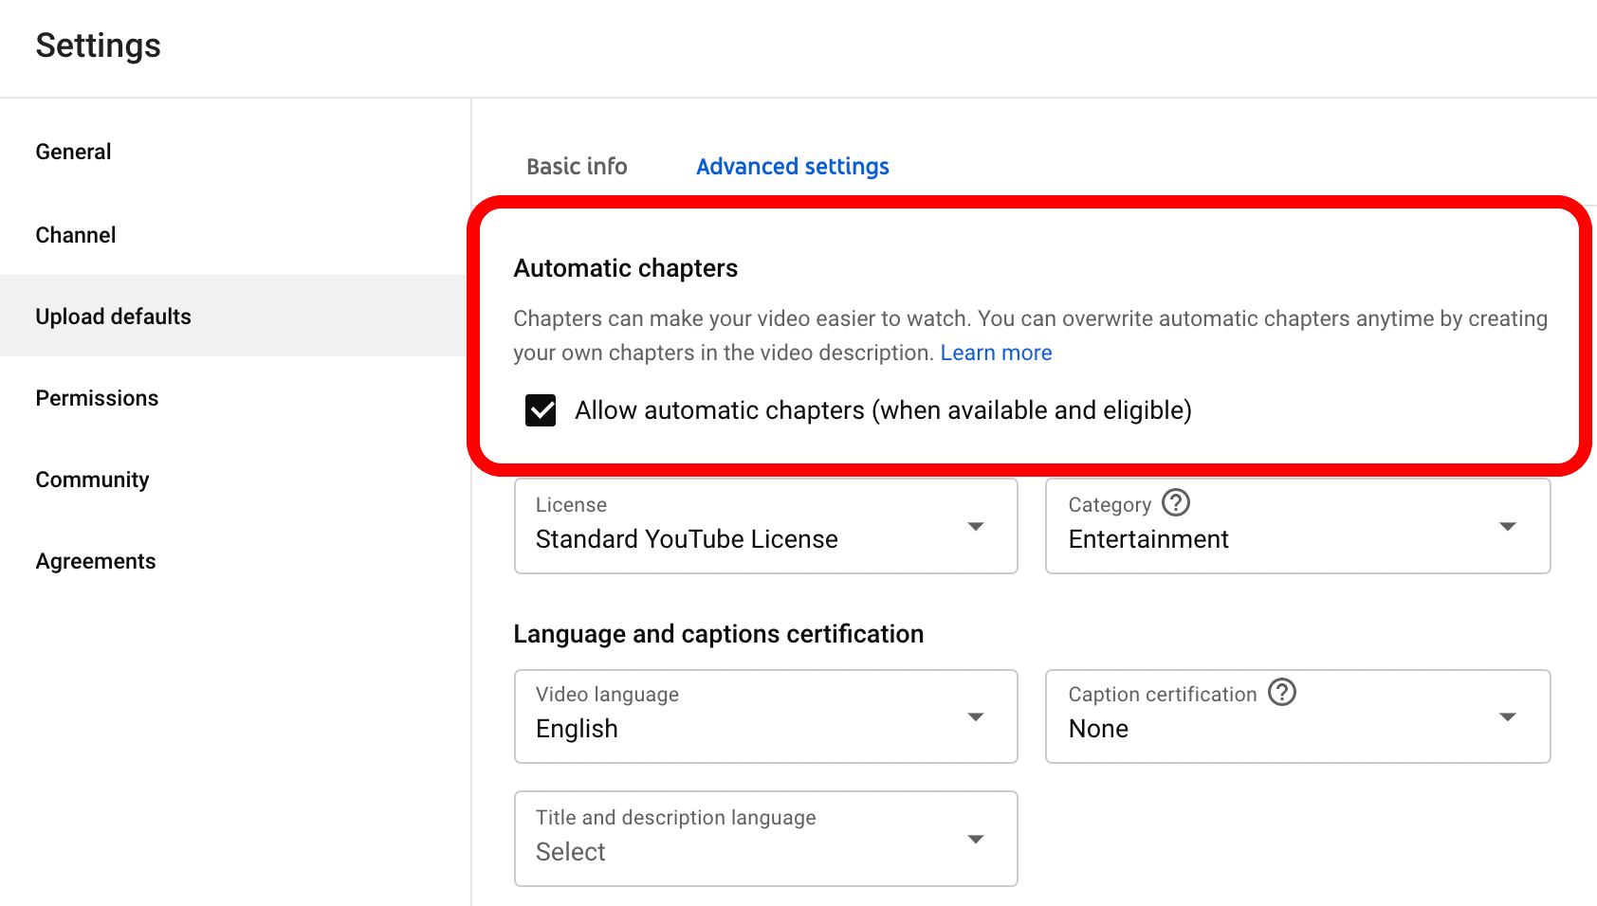Click the Caption certification help icon
1597x906 pixels.
point(1282,692)
